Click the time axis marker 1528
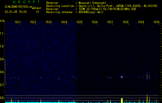 click(125, 22)
